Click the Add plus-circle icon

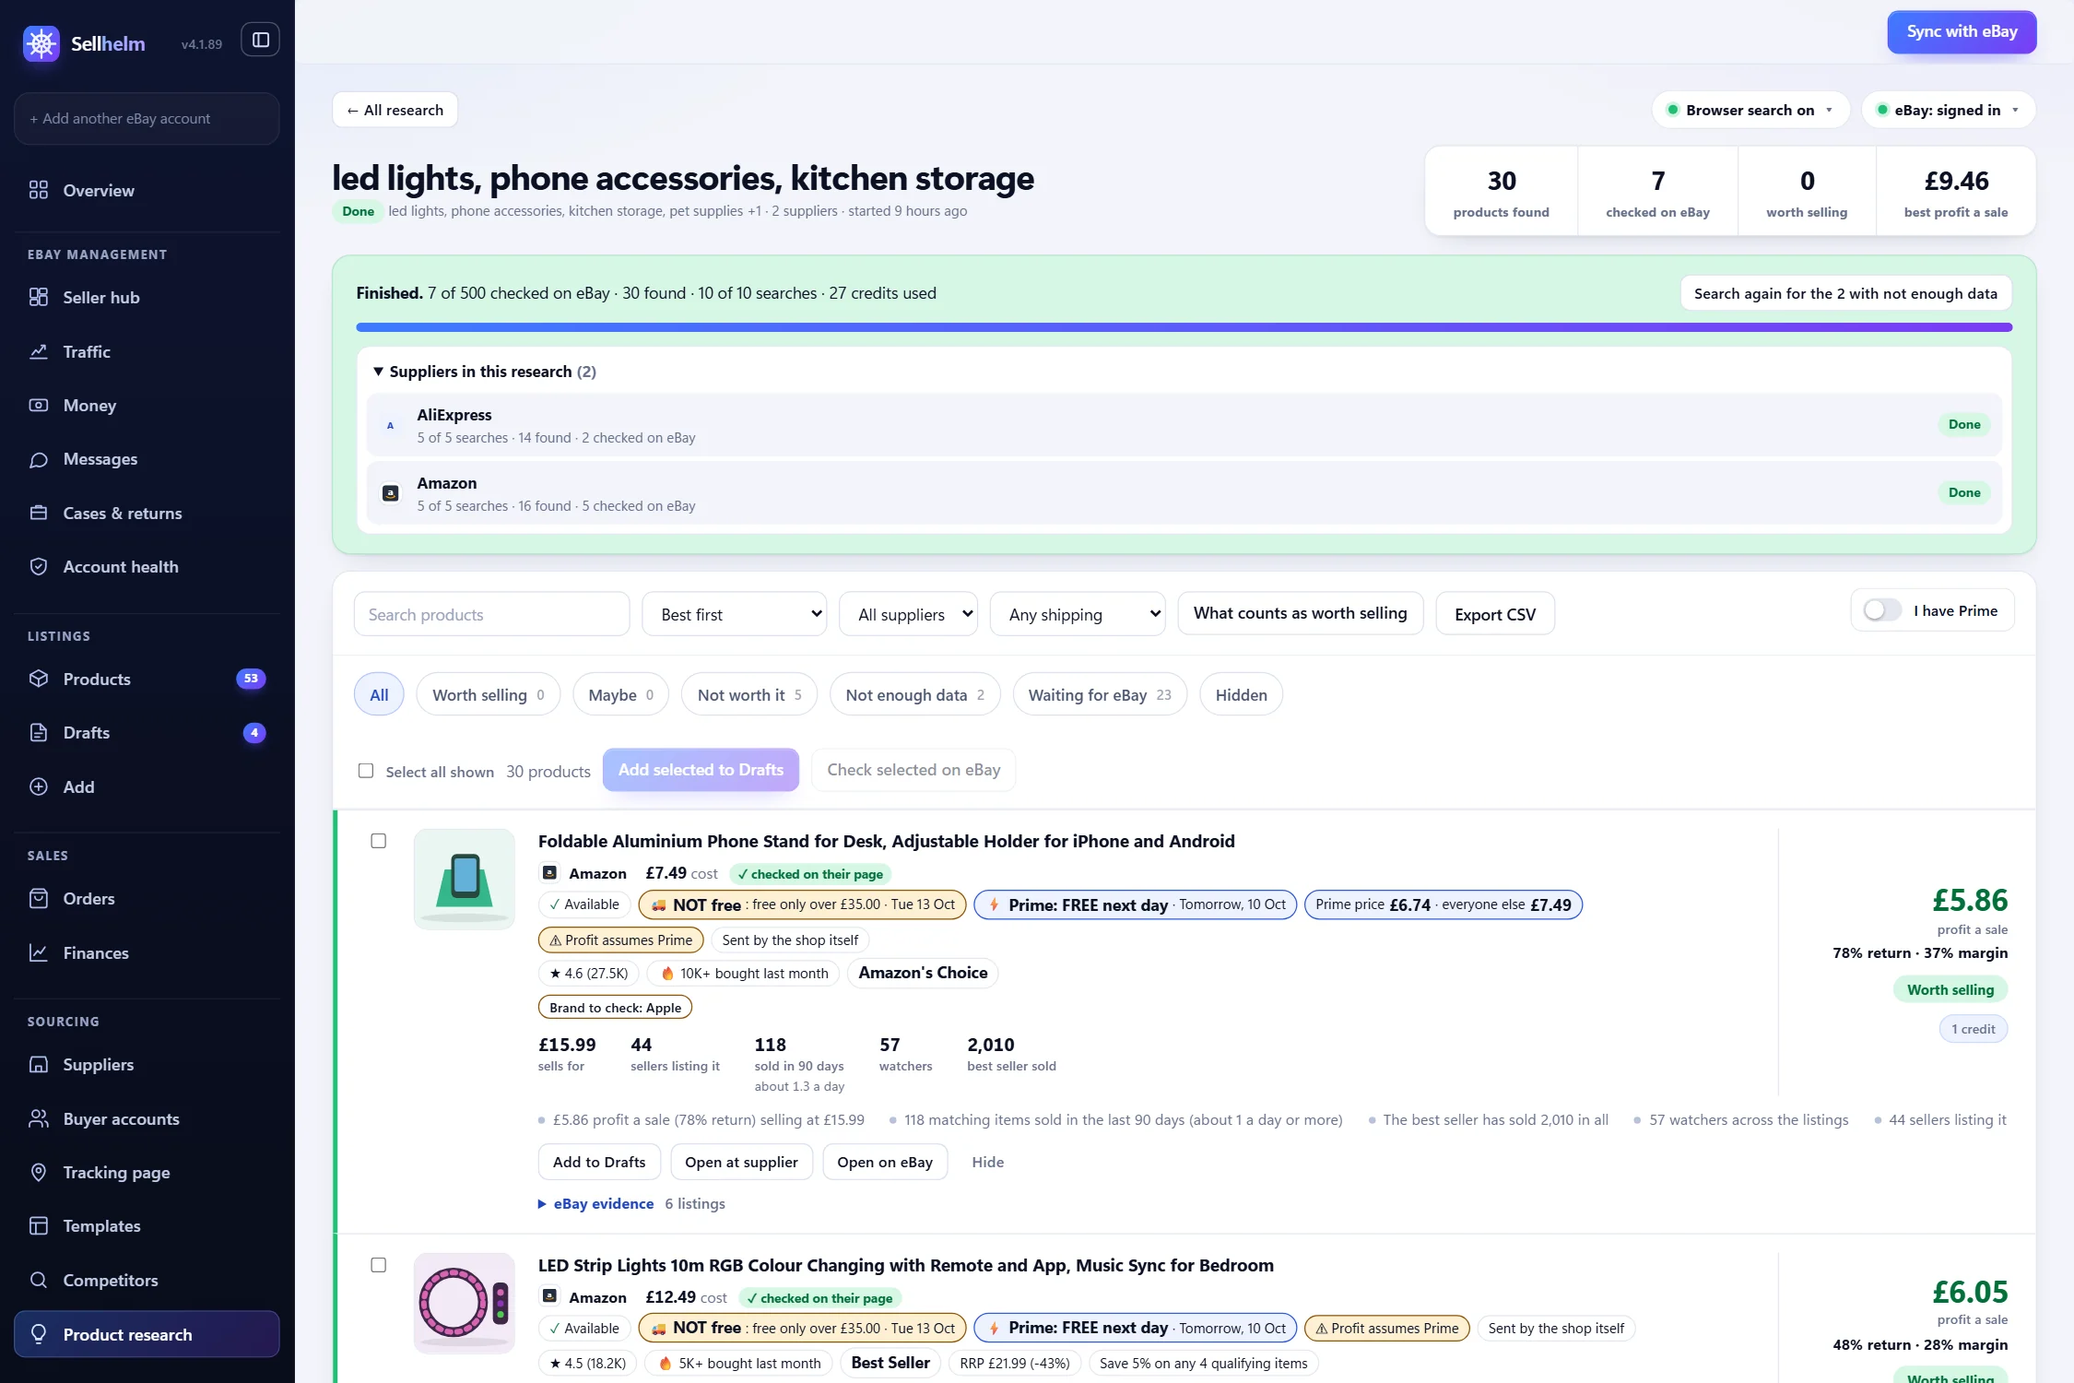[39, 786]
